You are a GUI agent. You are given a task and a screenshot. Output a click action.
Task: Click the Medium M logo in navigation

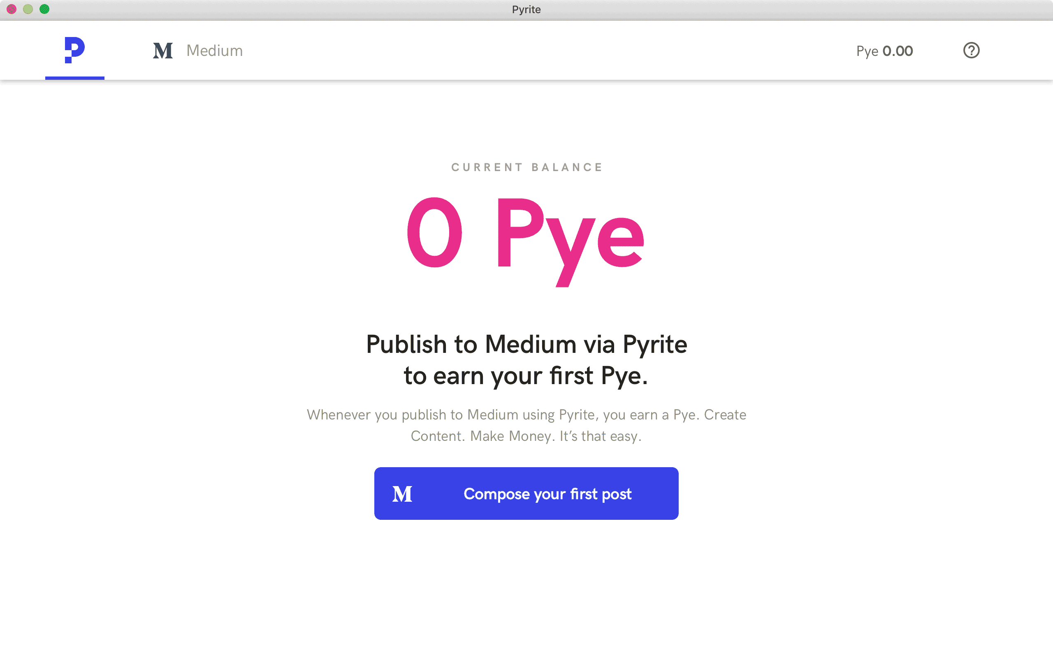[x=163, y=51]
